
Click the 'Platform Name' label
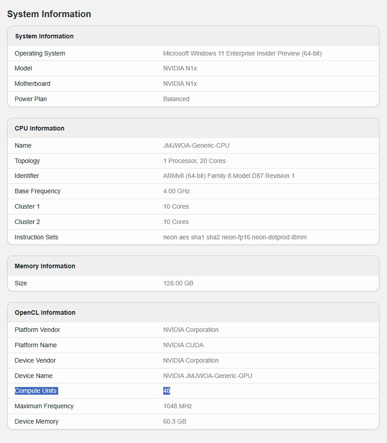coord(36,345)
